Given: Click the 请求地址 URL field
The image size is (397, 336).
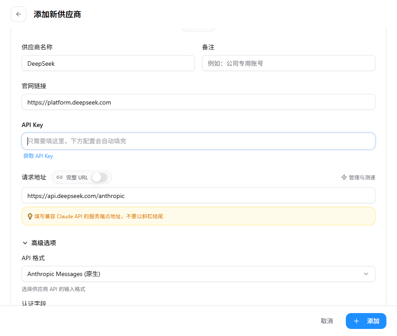Looking at the screenshot, I should 198,195.
